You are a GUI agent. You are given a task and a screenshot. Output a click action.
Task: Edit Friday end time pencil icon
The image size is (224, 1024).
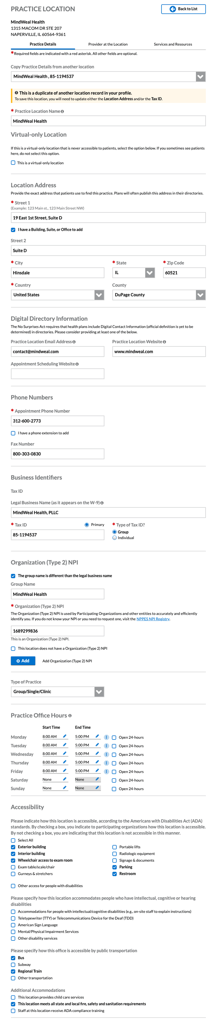[97, 770]
